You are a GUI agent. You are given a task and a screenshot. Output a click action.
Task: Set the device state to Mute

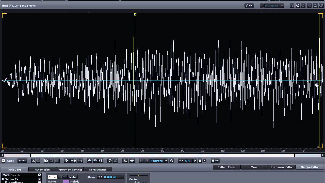[x=73, y=177]
